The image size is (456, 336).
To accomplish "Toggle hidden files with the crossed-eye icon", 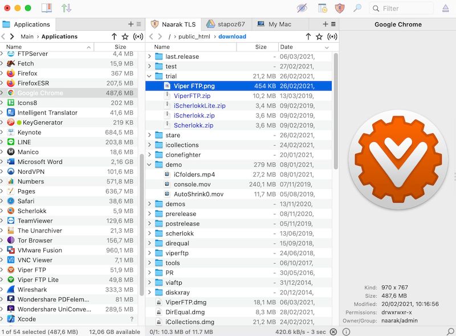I will tap(302, 8).
